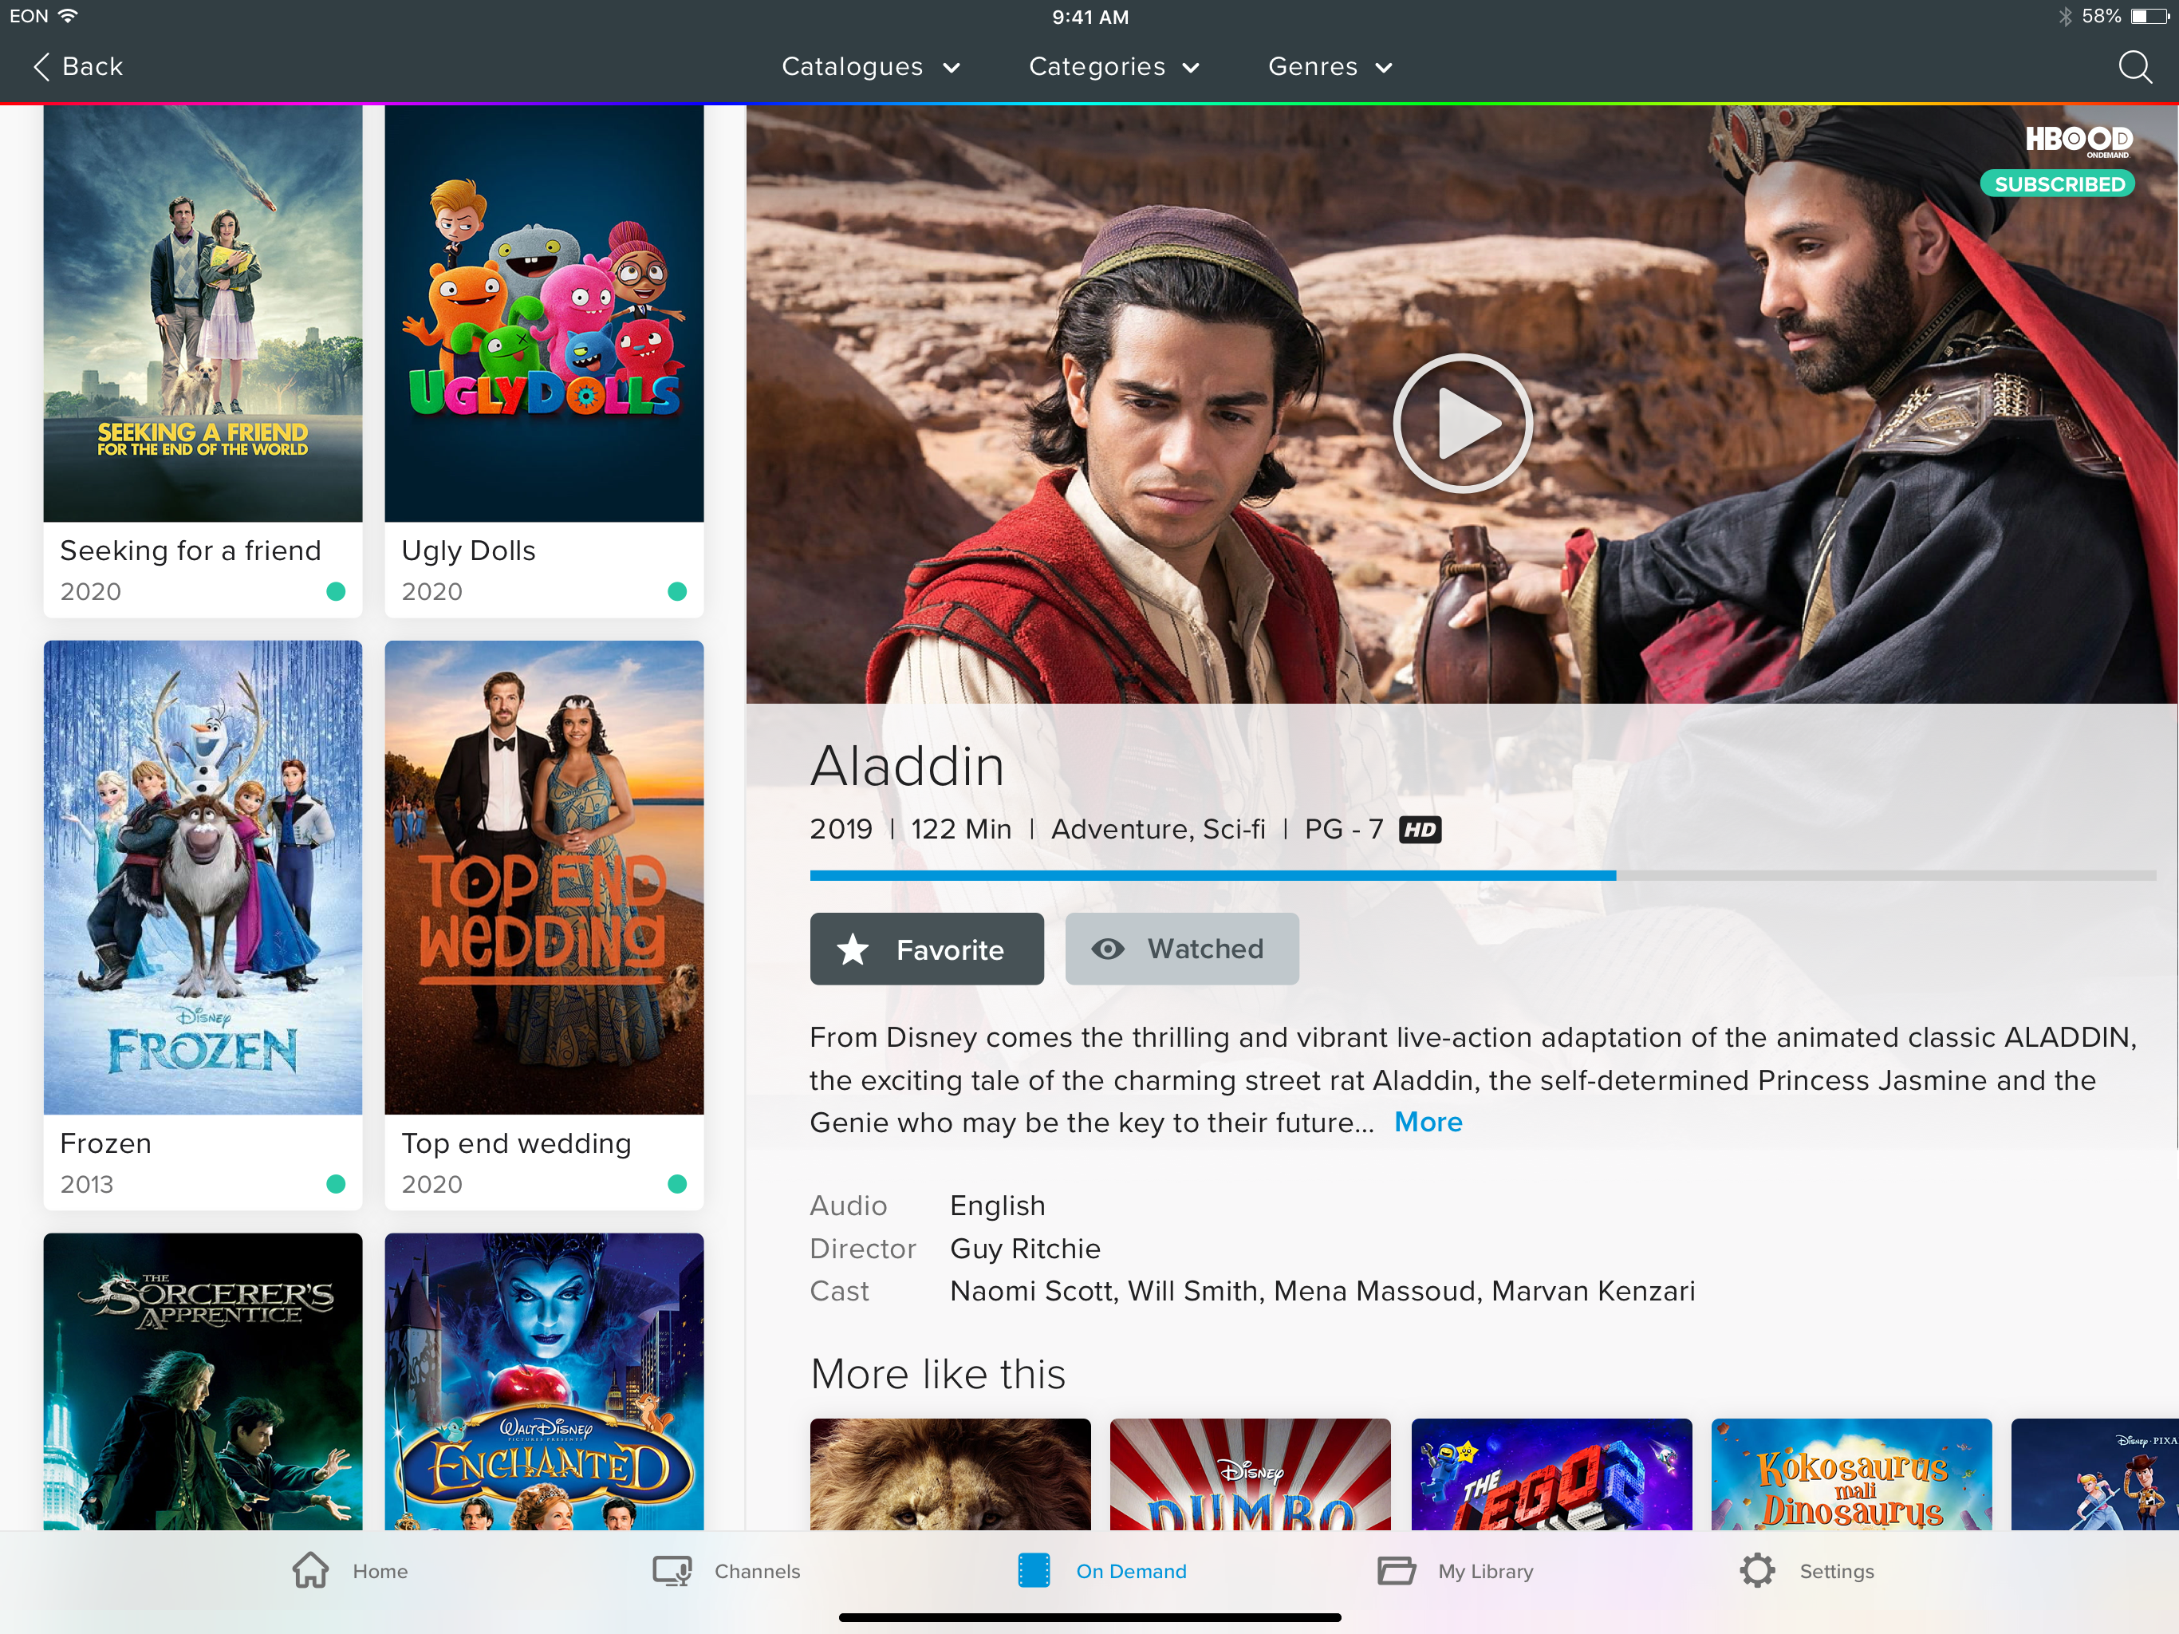The image size is (2179, 1634).
Task: Open the Frozen movie poster
Action: (203, 877)
